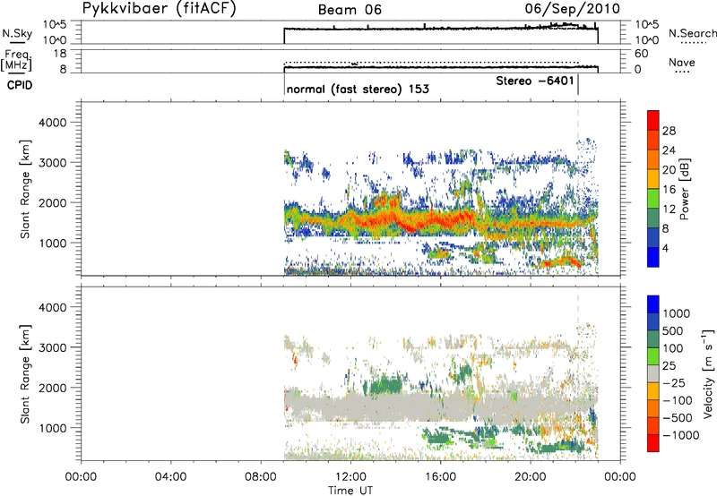The width and height of the screenshot is (717, 496).
Task: Click '1000' tick on power panel axis
Action: 52,243
